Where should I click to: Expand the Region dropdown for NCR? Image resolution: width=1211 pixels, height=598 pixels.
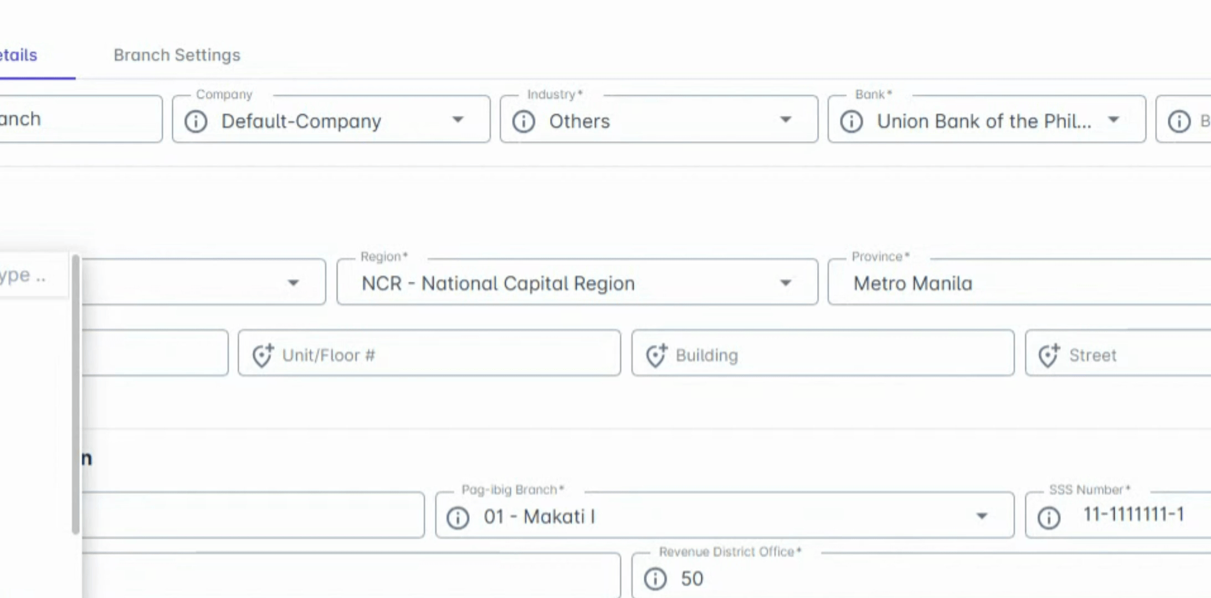point(786,283)
